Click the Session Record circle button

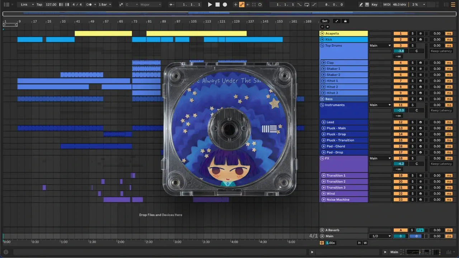[260, 5]
